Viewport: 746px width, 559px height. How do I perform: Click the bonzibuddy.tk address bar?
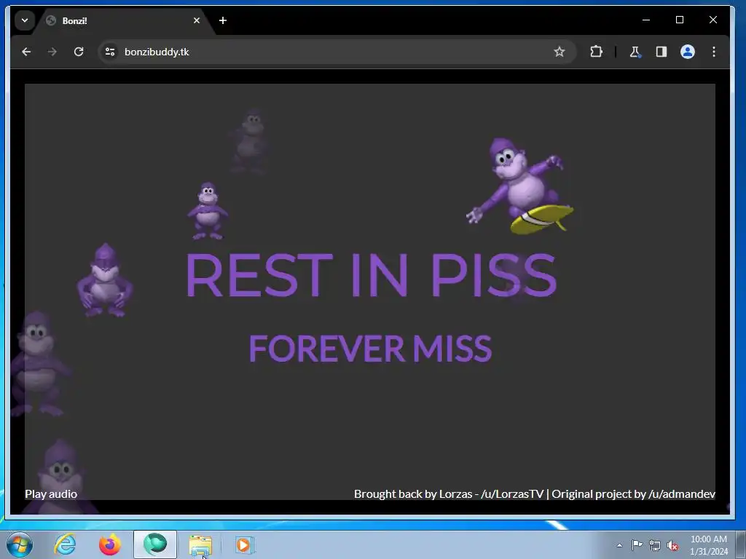pos(337,52)
